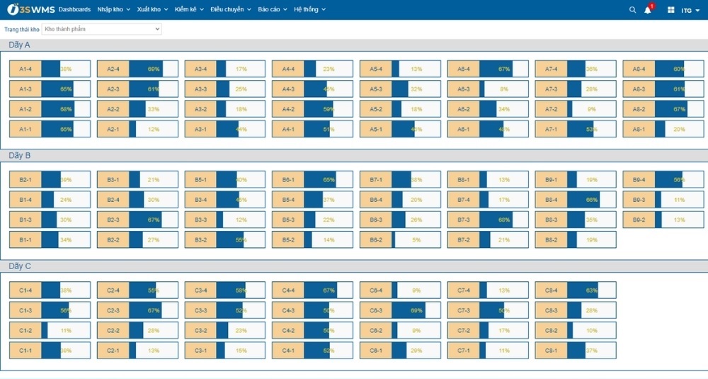Select storage bin B6-1
The width and height of the screenshot is (708, 379).
(288, 180)
